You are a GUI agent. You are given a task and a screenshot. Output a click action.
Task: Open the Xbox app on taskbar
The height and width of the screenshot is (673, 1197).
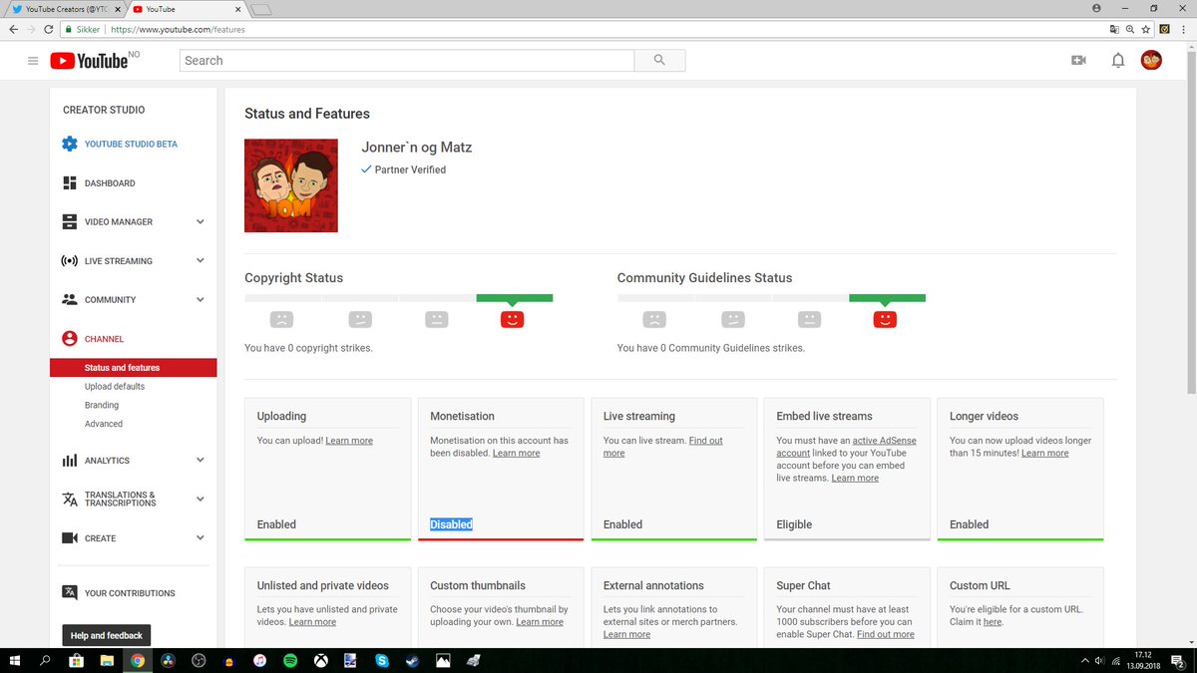[320, 660]
